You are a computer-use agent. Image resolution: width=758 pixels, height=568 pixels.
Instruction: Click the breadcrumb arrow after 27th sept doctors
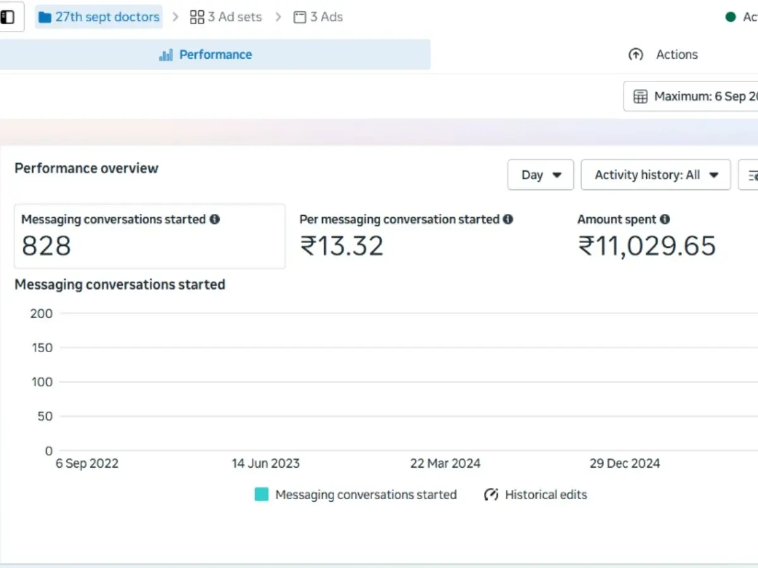(176, 17)
